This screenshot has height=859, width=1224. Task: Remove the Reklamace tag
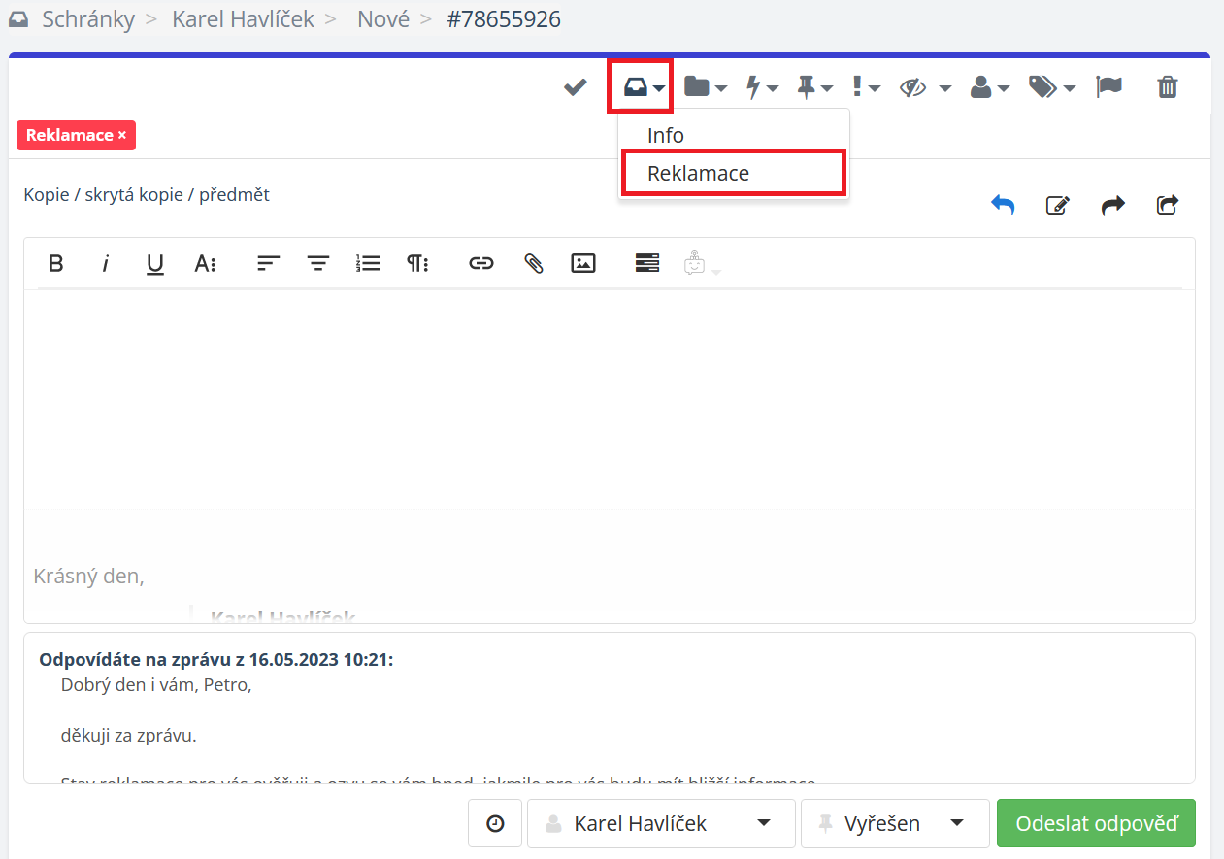[121, 136]
